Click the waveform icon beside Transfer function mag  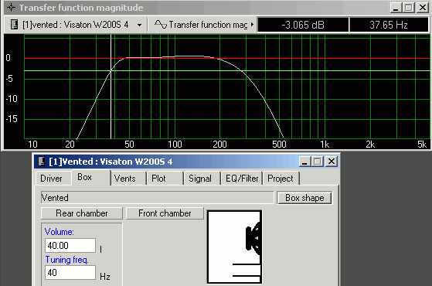(x=160, y=24)
